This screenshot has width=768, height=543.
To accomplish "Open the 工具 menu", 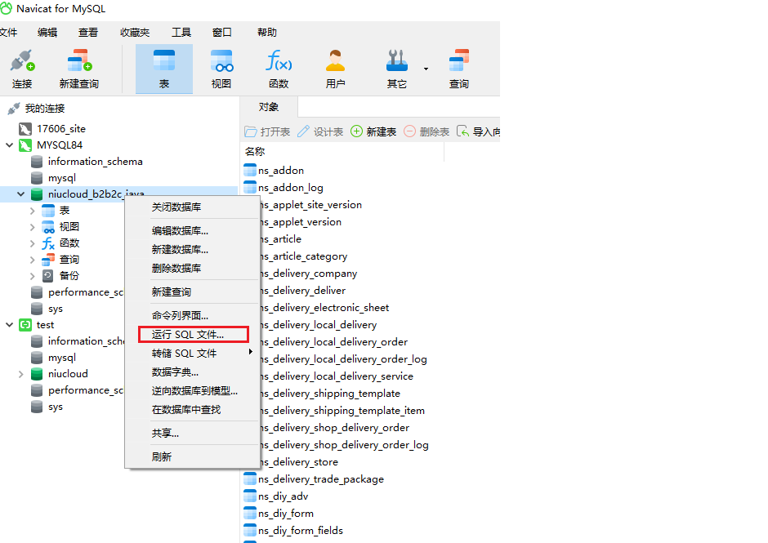I will (181, 33).
